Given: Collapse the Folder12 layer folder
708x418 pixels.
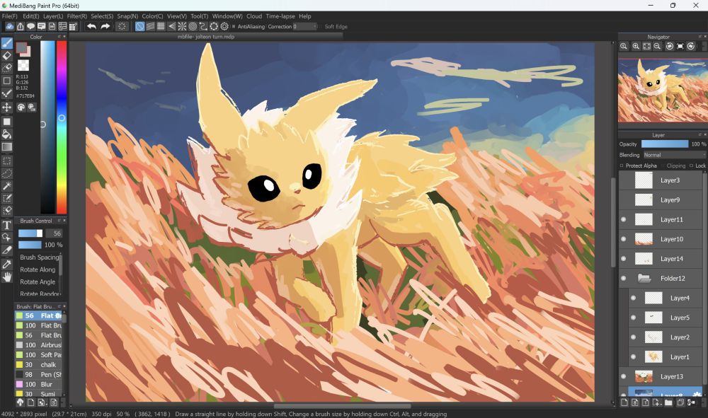Looking at the screenshot, I should pyautogui.click(x=644, y=278).
